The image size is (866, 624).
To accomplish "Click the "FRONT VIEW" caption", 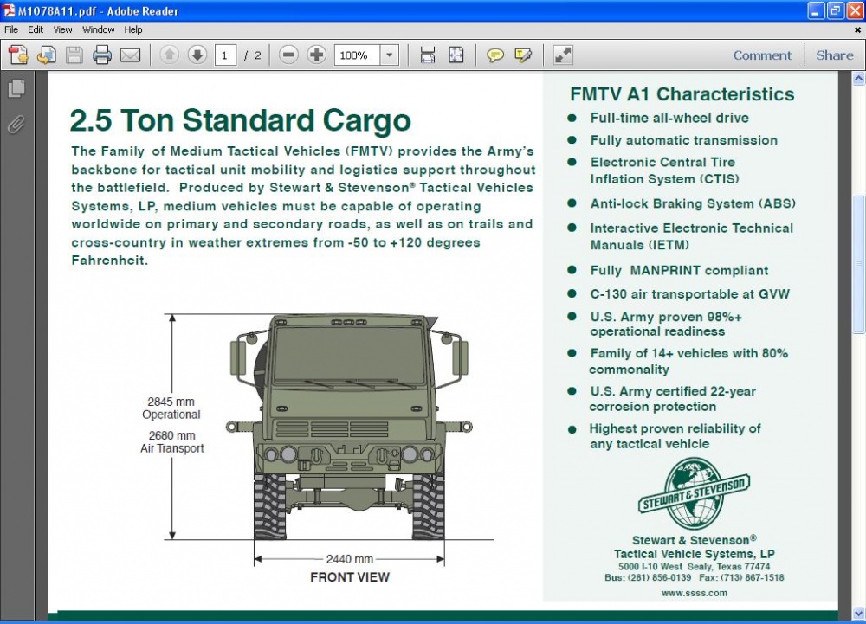I will pos(350,577).
